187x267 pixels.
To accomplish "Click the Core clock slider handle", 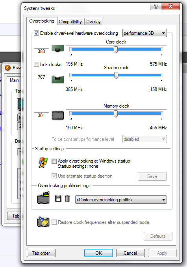I will tap(116, 50).
